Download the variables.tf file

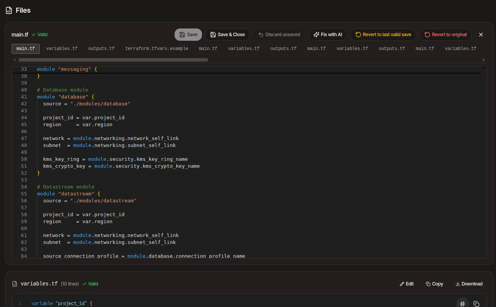point(469,284)
